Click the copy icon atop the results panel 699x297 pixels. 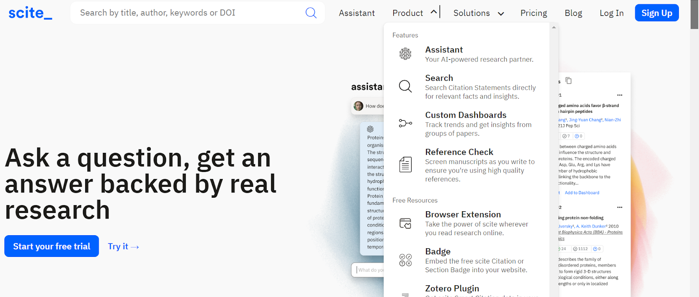point(568,81)
